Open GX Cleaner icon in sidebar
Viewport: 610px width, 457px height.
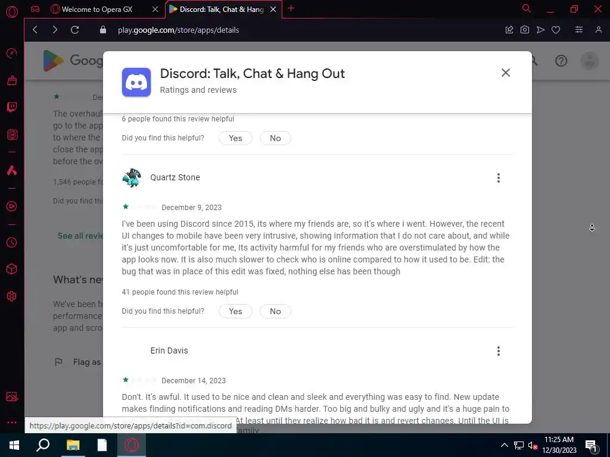(12, 80)
